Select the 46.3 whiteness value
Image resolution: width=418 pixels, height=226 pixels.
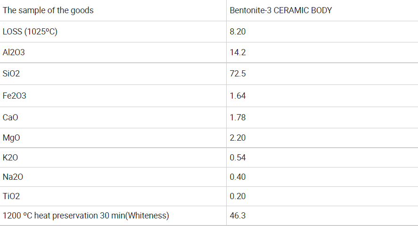(238, 216)
